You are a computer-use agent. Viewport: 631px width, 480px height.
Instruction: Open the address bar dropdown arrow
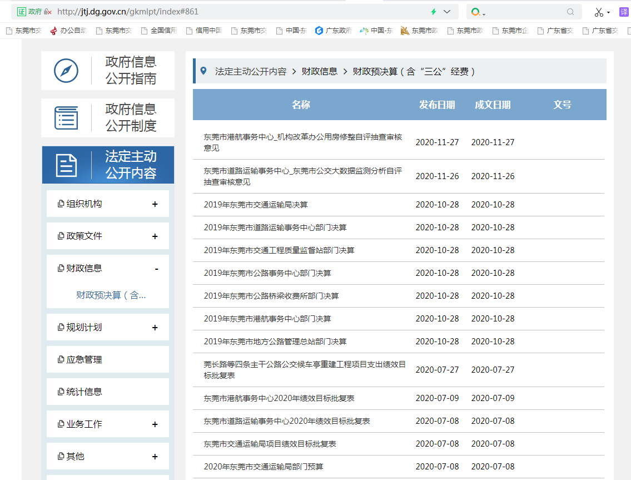coord(446,12)
